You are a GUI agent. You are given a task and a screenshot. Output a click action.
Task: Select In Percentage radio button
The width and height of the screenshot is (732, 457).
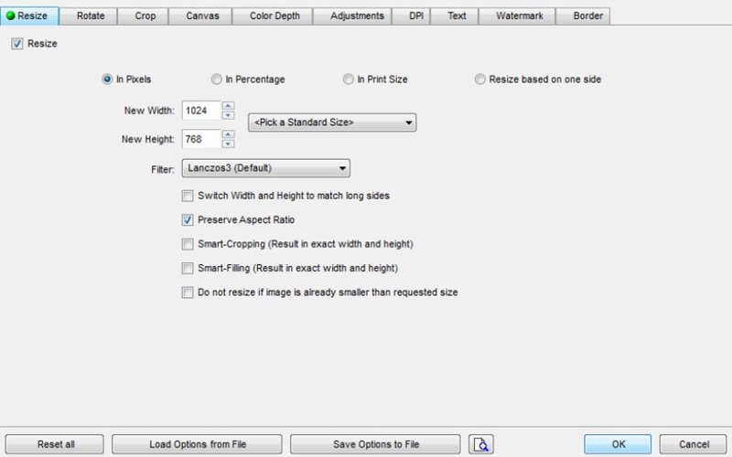coord(217,80)
